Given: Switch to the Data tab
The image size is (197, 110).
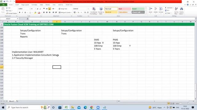Looking at the screenshot, I should click(41, 5).
